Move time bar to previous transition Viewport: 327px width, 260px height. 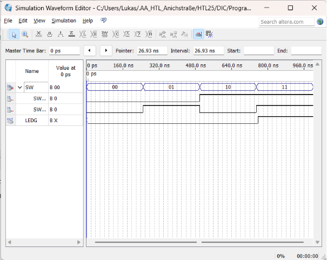pyautogui.click(x=90, y=50)
